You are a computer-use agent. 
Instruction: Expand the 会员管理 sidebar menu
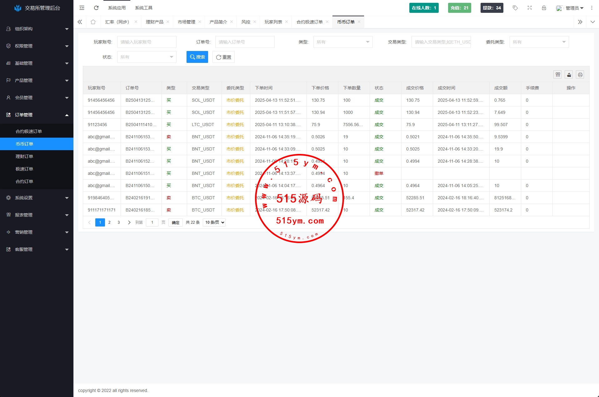tap(37, 98)
